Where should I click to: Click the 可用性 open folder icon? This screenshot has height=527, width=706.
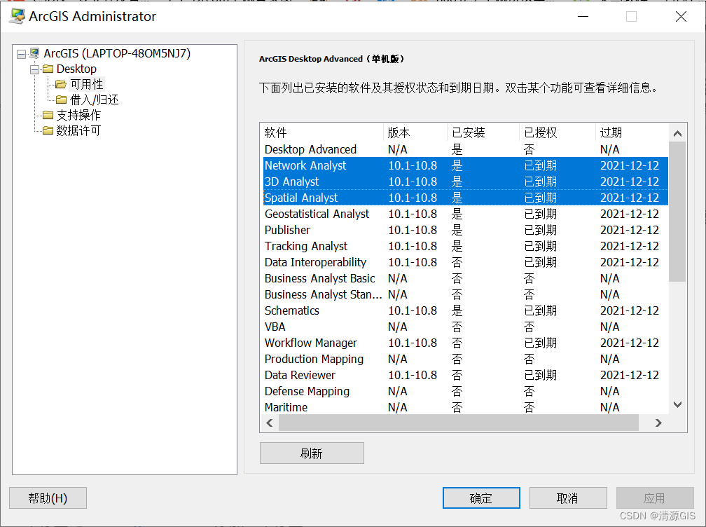(x=61, y=84)
